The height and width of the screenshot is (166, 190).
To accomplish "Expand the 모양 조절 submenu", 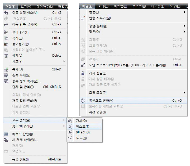I will 132,93.
